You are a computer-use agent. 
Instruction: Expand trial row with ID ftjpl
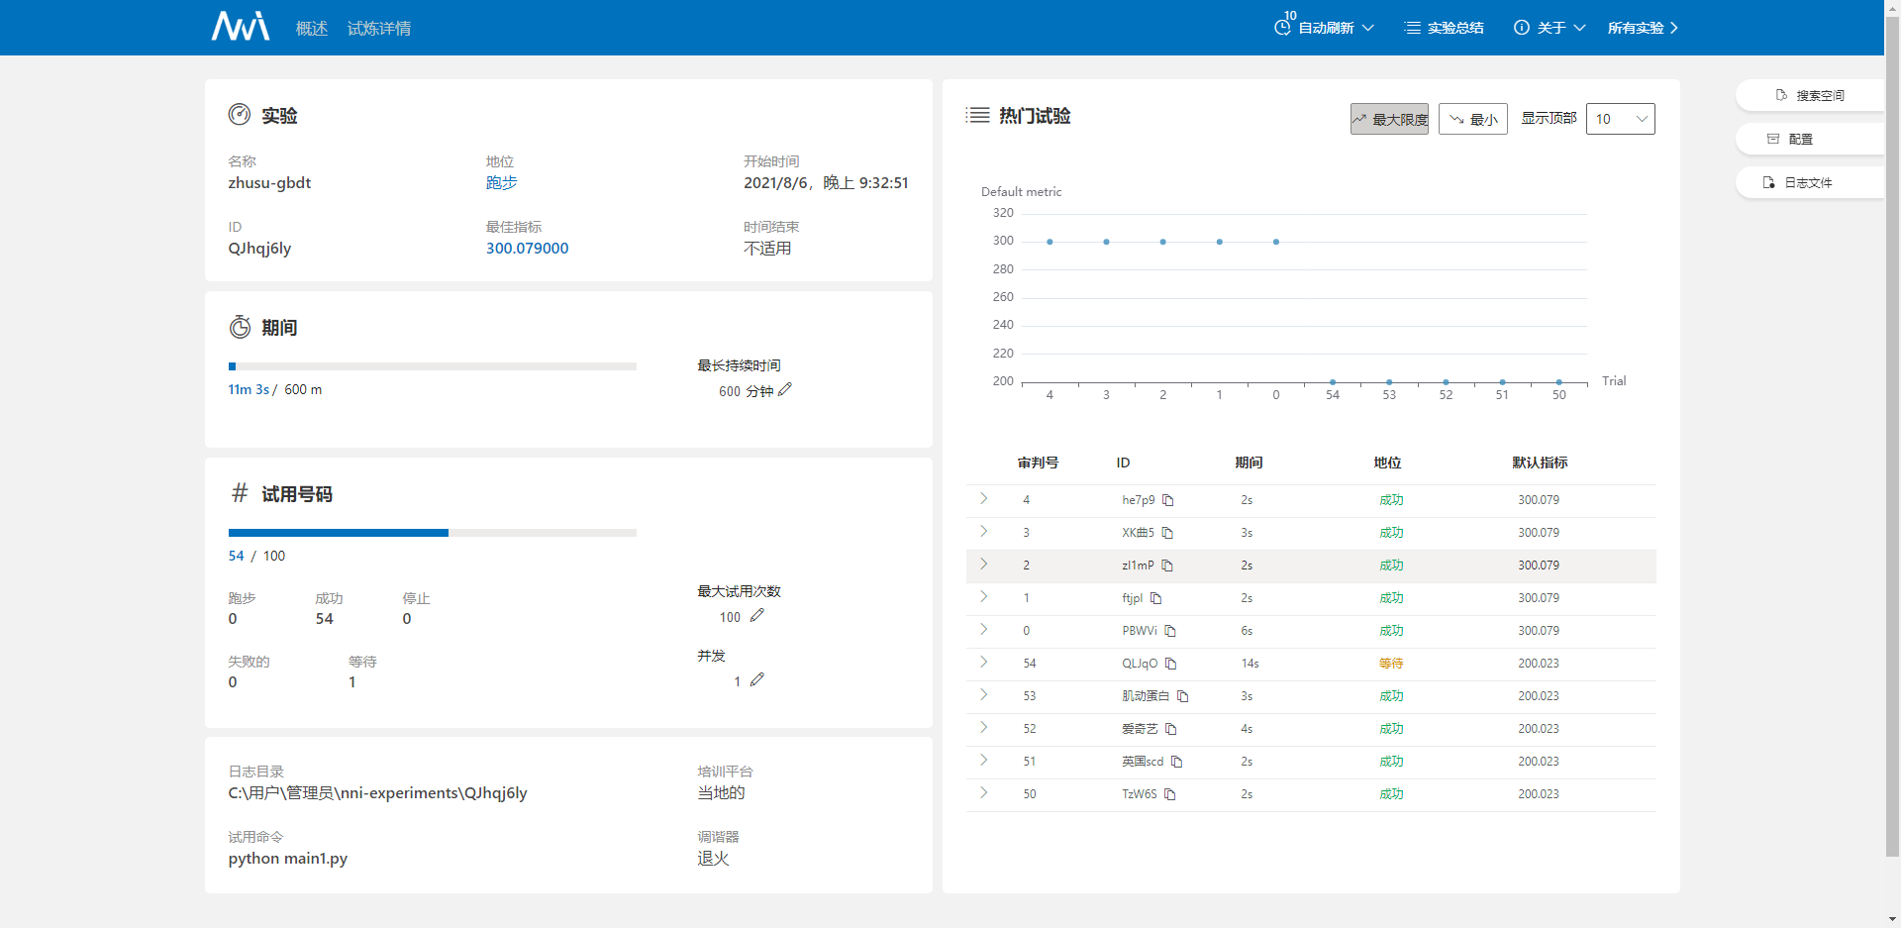pyautogui.click(x=983, y=597)
